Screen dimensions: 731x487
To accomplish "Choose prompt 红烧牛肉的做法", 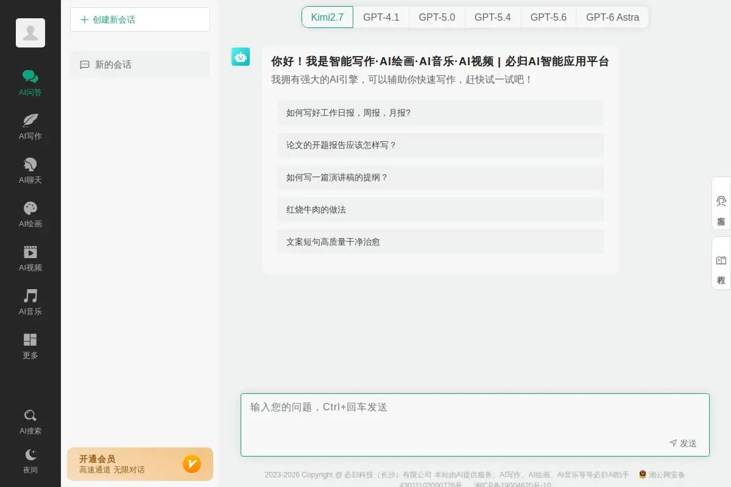I will click(440, 209).
